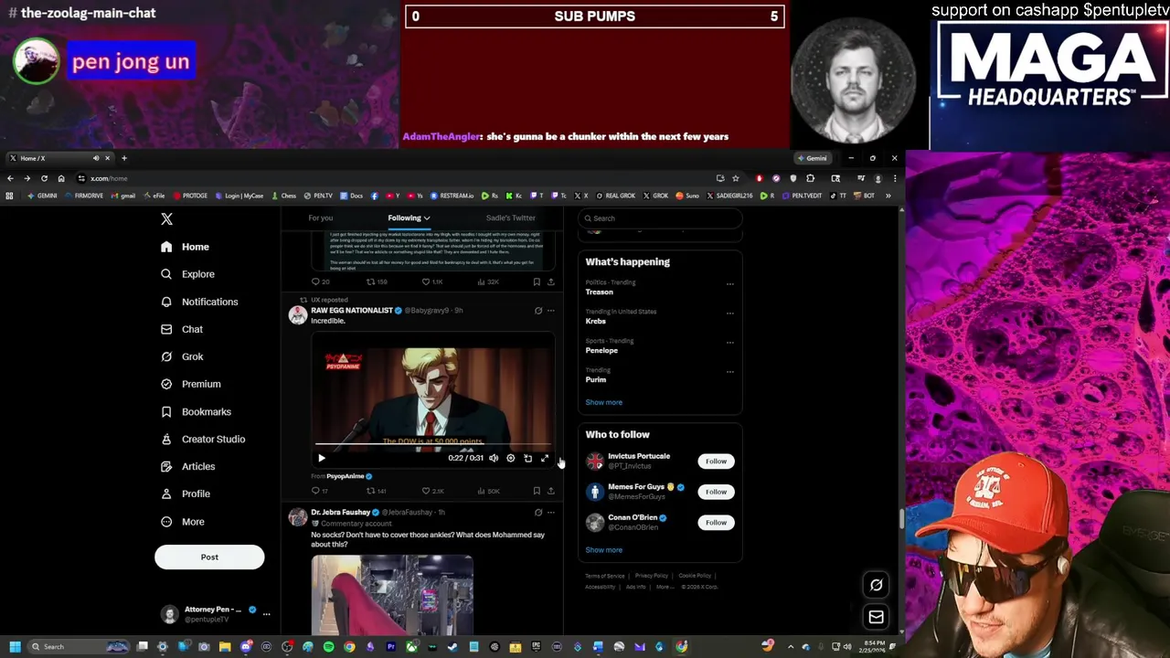Open the floating messages button
This screenshot has width=1170, height=658.
pyautogui.click(x=876, y=618)
